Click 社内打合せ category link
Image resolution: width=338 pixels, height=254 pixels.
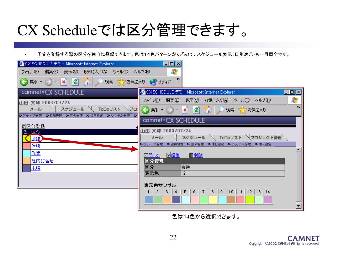43,161
